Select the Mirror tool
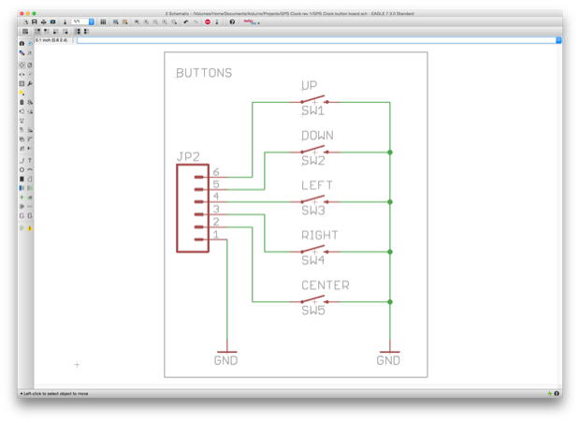 22,74
